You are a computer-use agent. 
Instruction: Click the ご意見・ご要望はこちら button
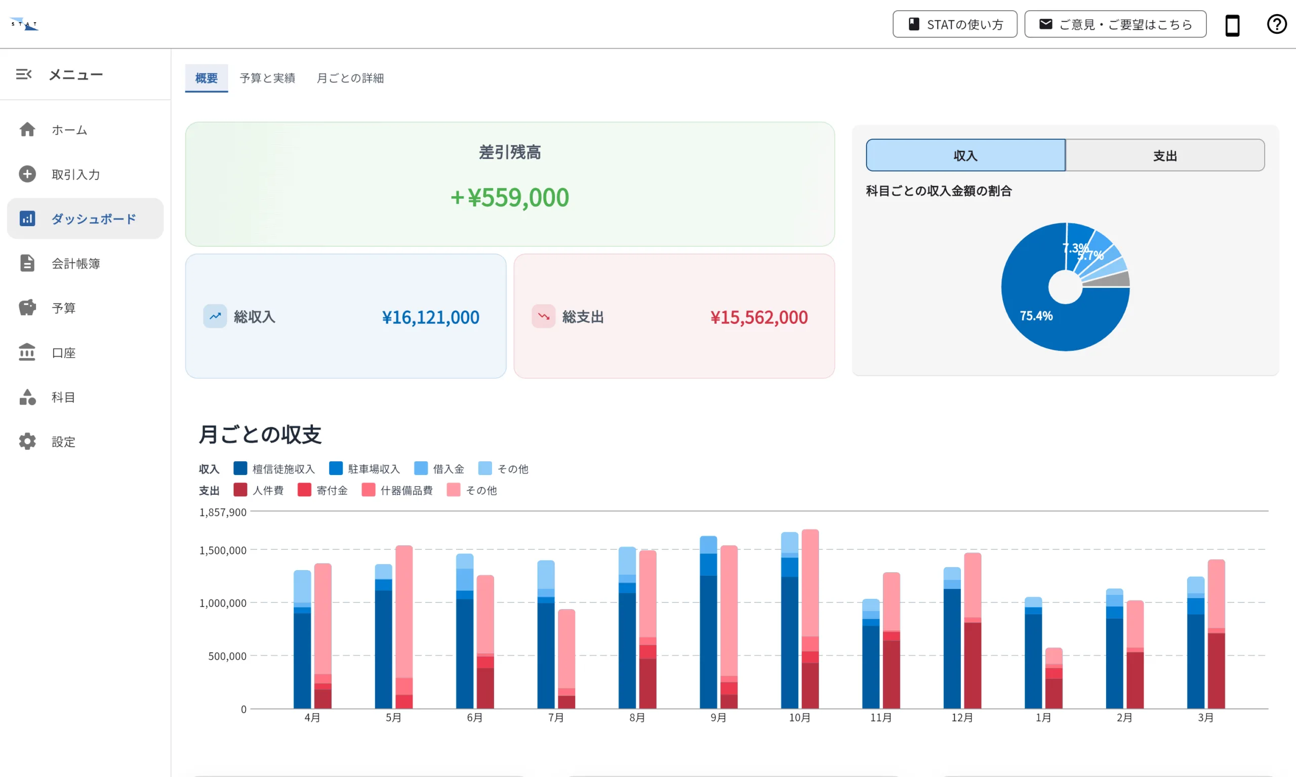coord(1115,25)
